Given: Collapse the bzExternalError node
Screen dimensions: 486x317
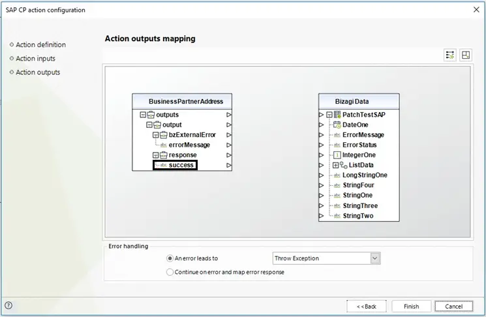Looking at the screenshot, I should 156,135.
